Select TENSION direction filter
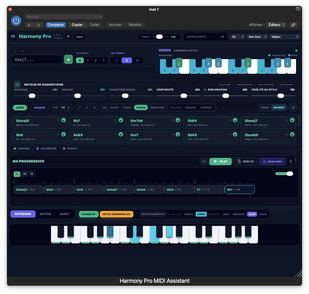This screenshot has height=294, width=309. 141,107
